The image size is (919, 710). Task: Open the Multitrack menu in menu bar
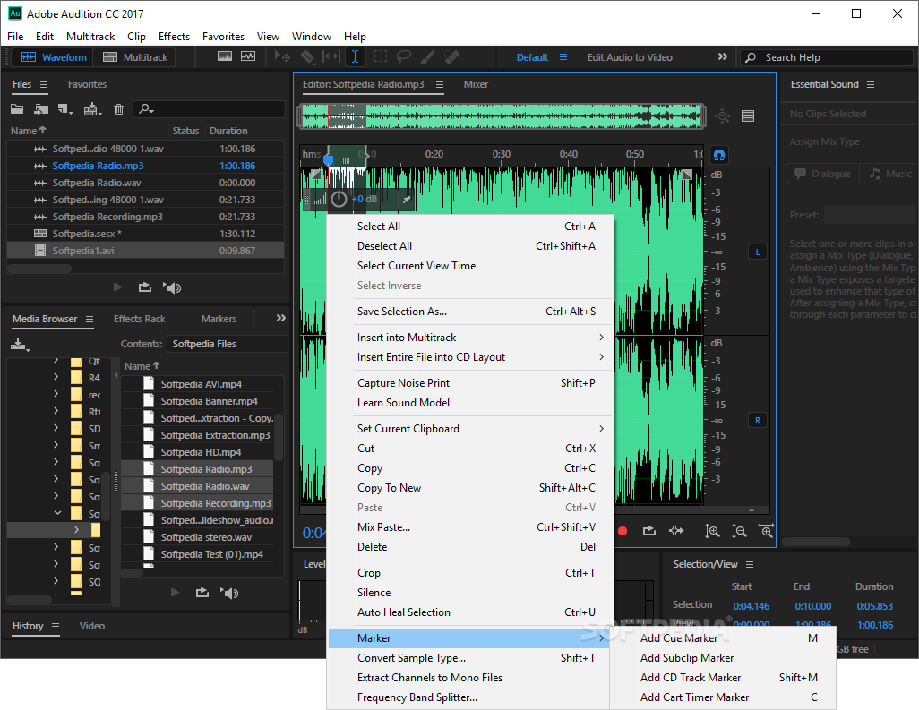coord(90,37)
